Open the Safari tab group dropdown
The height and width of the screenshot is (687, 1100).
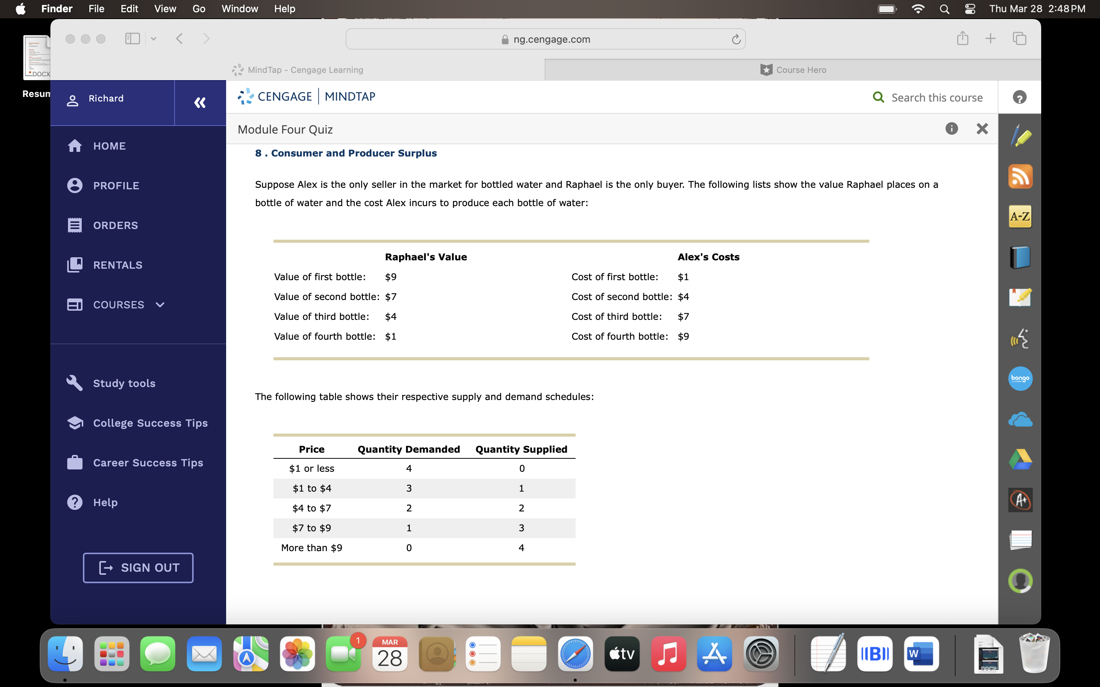point(153,39)
